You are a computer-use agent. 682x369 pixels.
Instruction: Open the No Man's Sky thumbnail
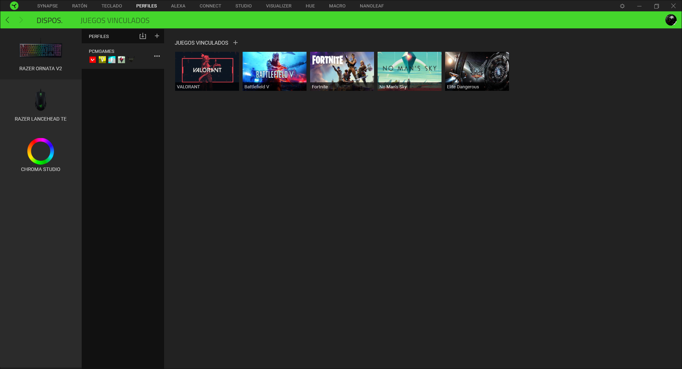click(x=409, y=71)
